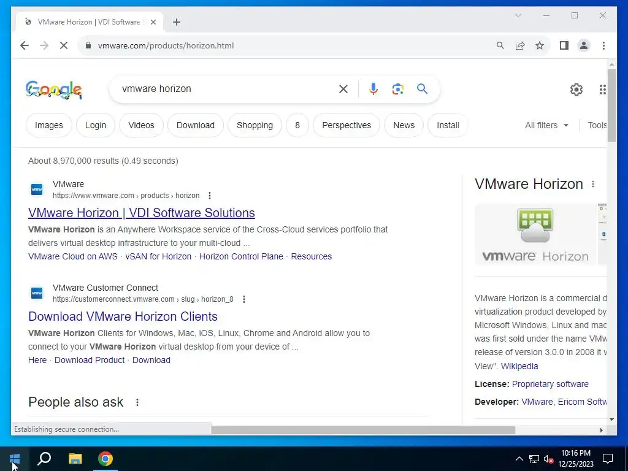
Task: Open the Download Product sitelink
Action: 90,360
